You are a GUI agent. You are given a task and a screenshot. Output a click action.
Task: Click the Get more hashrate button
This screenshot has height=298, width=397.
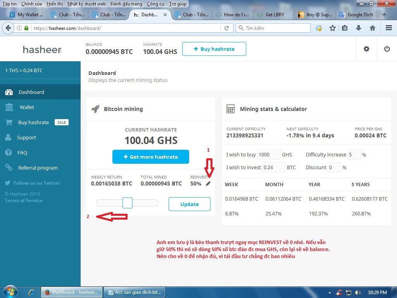coord(151,157)
